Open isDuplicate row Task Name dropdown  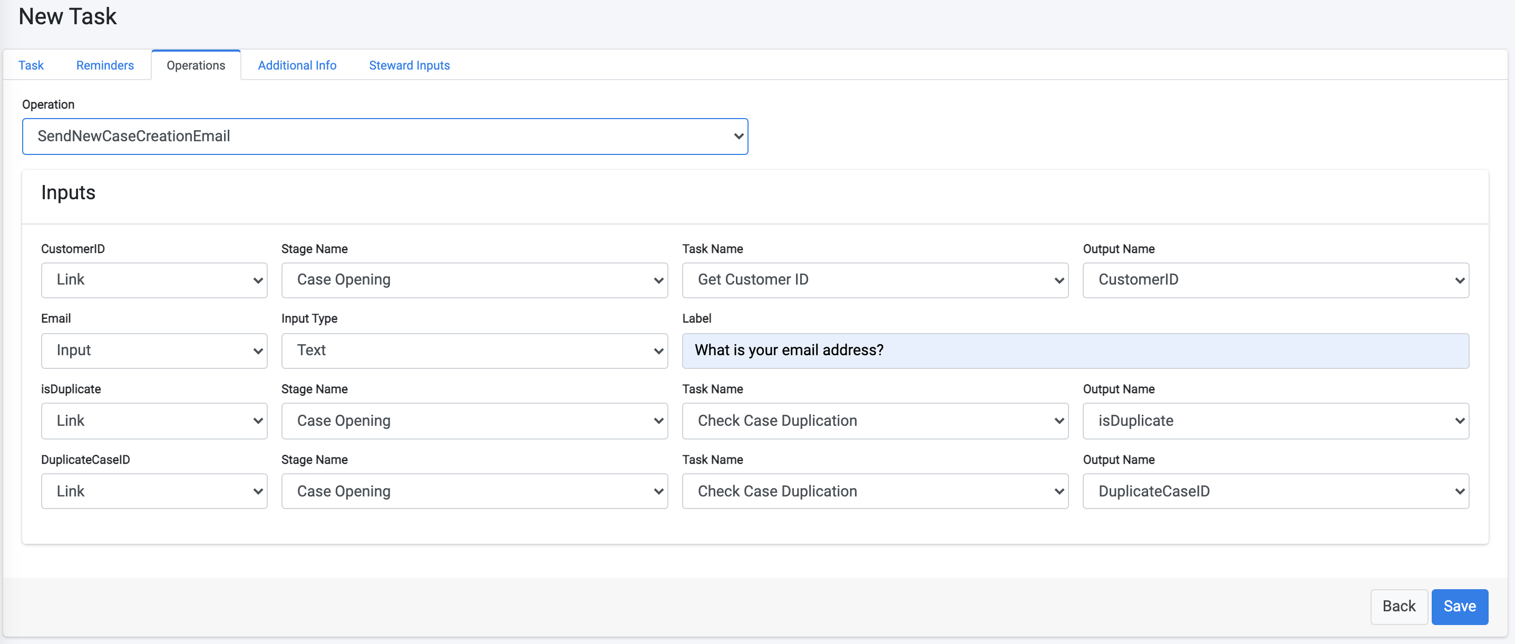tap(875, 421)
